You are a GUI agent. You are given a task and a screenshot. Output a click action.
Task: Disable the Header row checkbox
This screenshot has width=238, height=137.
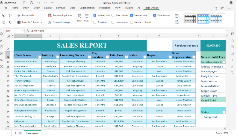pyautogui.click(x=95, y=16)
